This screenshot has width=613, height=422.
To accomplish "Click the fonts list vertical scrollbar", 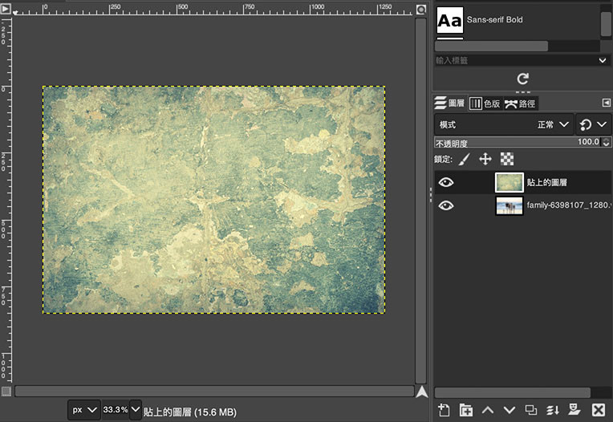I will 606,23.
